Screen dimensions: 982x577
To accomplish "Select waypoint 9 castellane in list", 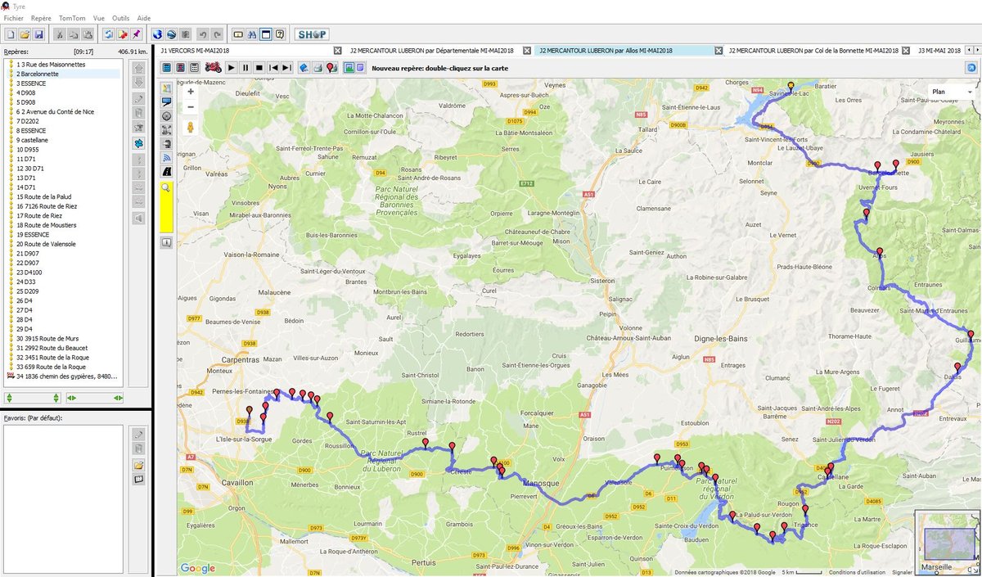I will click(x=33, y=140).
